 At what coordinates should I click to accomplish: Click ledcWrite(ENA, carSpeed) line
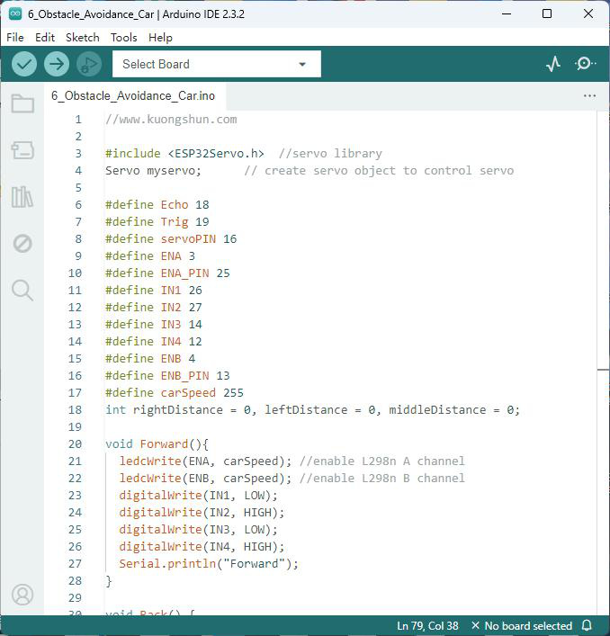click(x=205, y=461)
